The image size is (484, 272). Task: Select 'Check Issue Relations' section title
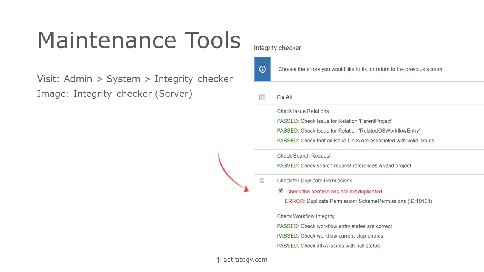302,111
